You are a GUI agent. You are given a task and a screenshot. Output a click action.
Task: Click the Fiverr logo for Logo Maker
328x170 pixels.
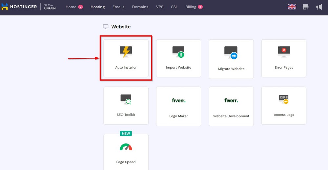click(x=178, y=100)
